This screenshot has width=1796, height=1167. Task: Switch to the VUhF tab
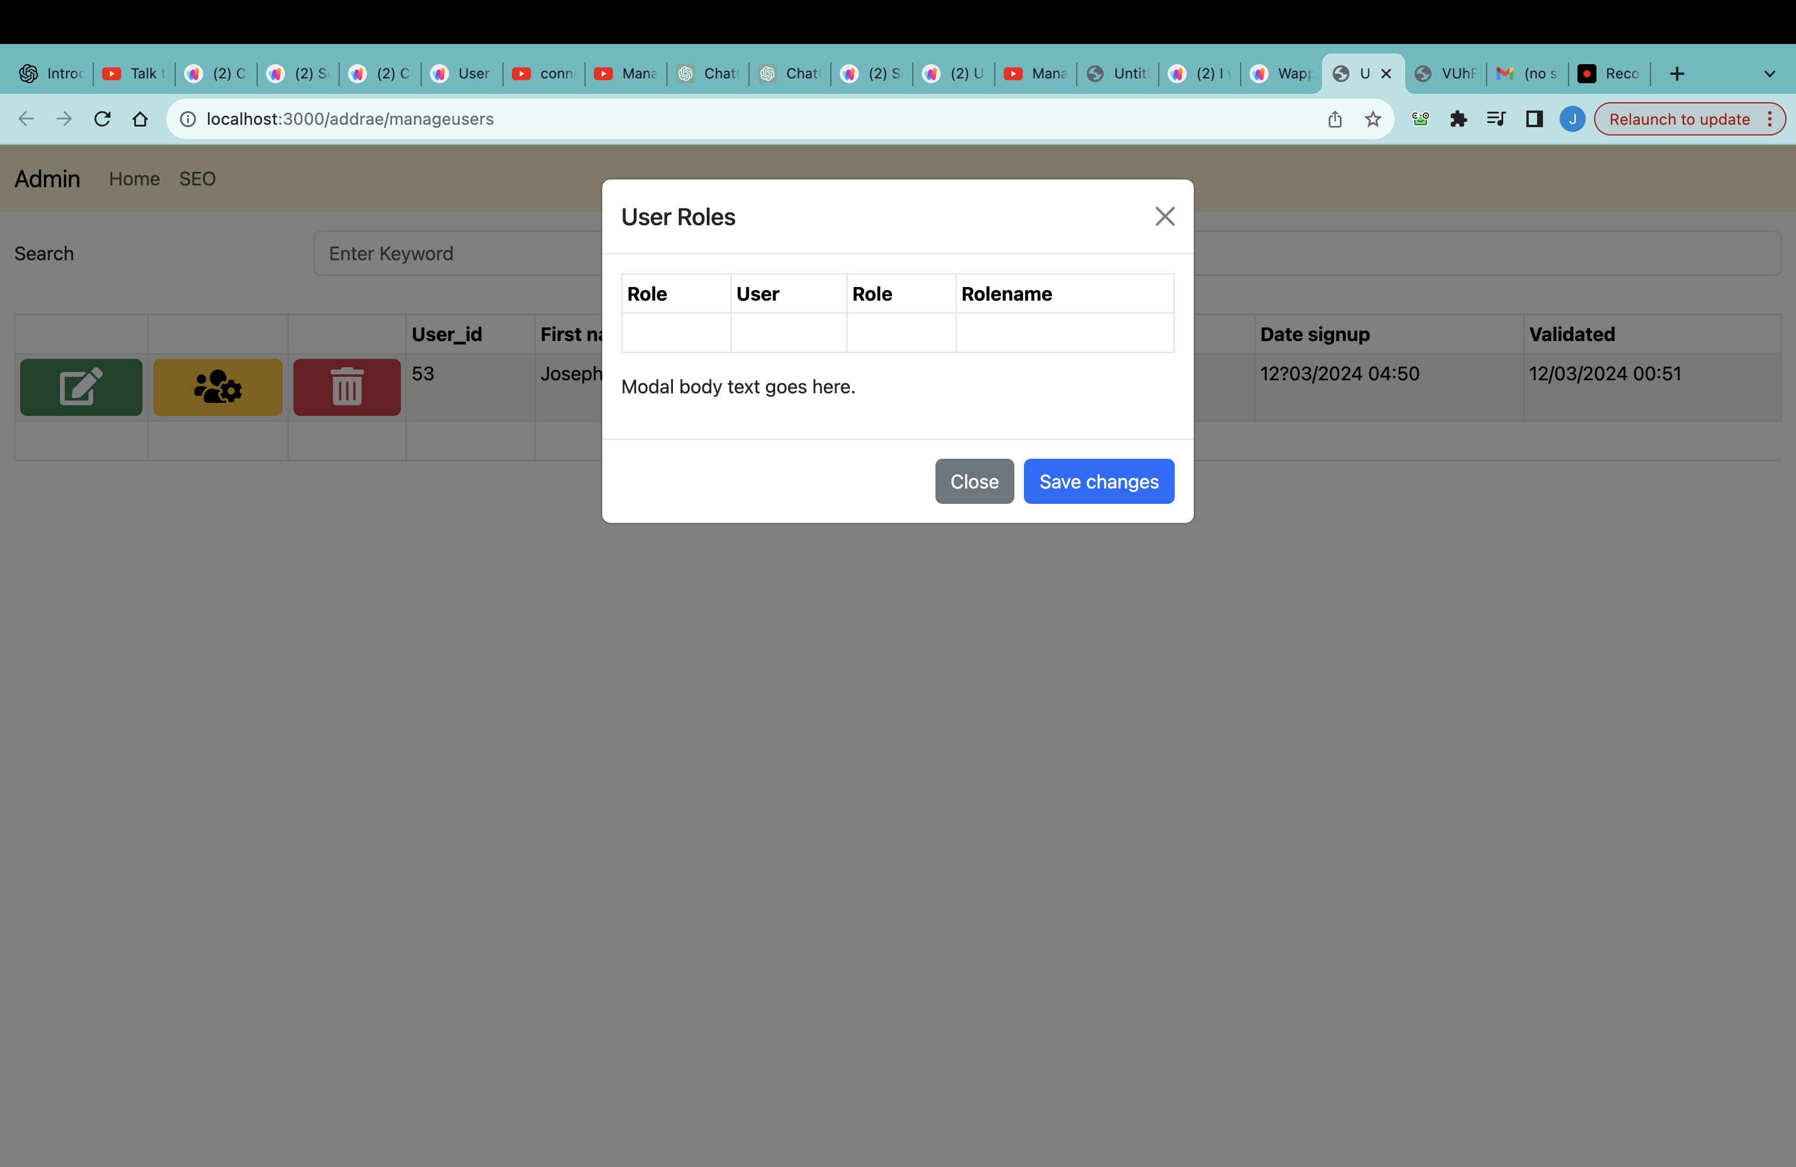click(1446, 73)
